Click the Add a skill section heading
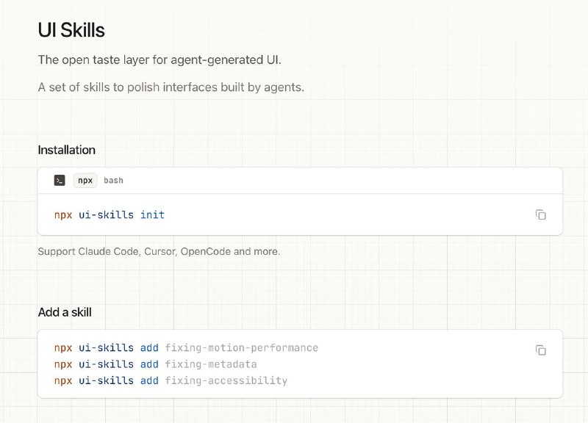The height and width of the screenshot is (423, 588). (x=65, y=312)
